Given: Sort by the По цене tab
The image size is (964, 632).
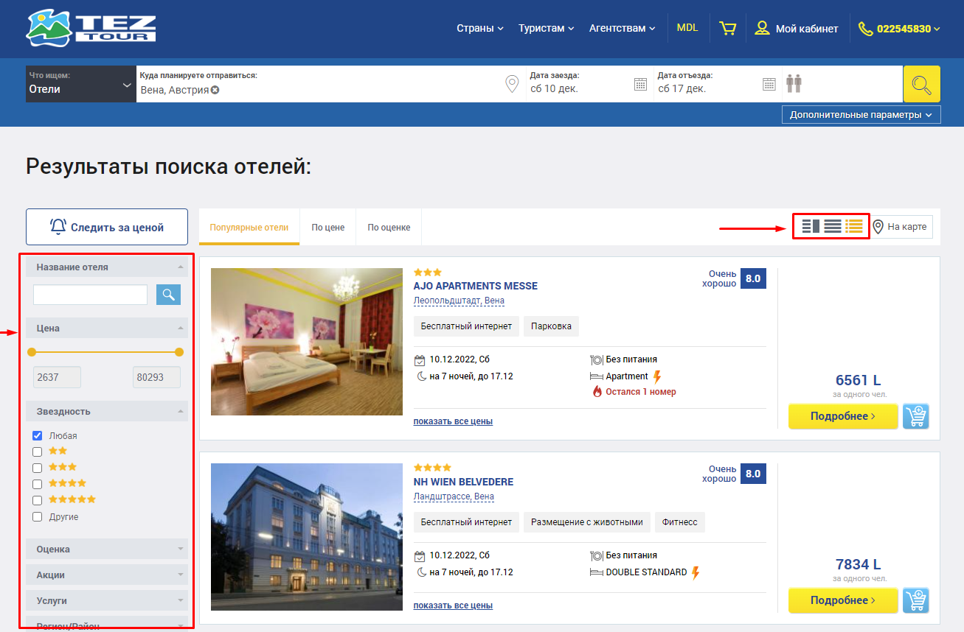Looking at the screenshot, I should tap(328, 227).
